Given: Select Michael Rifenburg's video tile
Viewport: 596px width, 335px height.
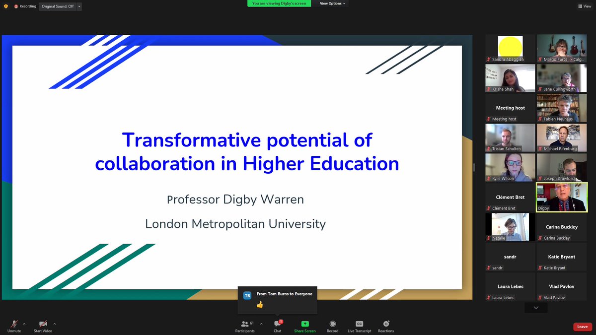Looking at the screenshot, I should pyautogui.click(x=562, y=138).
